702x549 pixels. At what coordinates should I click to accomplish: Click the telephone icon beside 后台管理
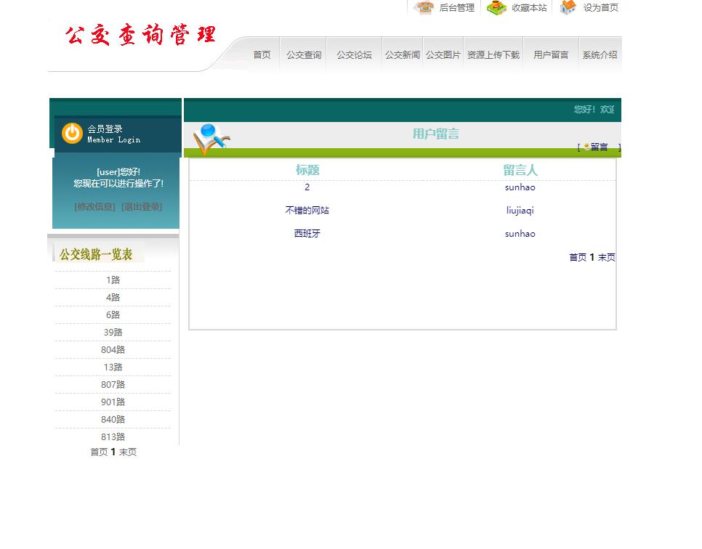coord(424,8)
